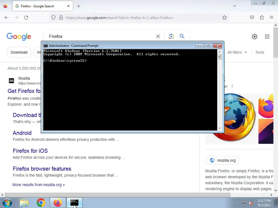Minimize the Firefox window

point(255,3)
